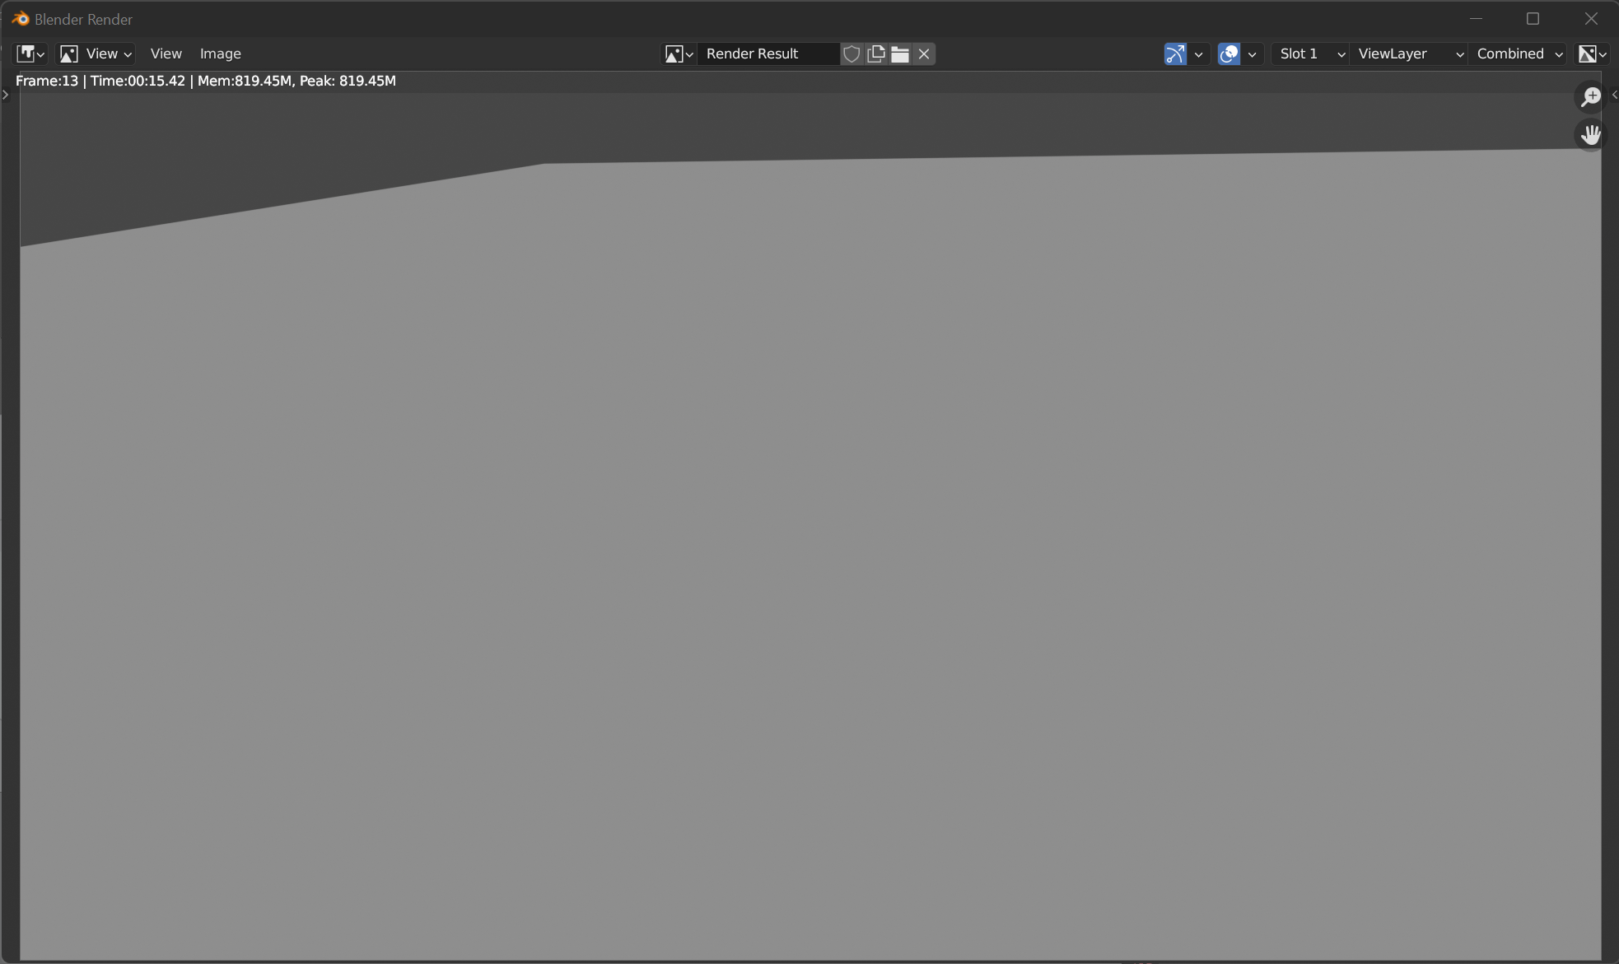Image resolution: width=1619 pixels, height=964 pixels.
Task: Expand the right sidebar region arrow
Action: [x=1614, y=95]
